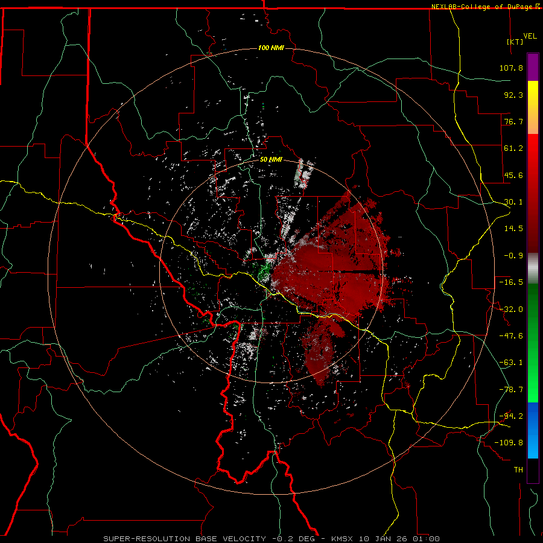The height and width of the screenshot is (543, 543).
Task: Pick the blue segment near -94.2
Action: pyautogui.click(x=533, y=416)
